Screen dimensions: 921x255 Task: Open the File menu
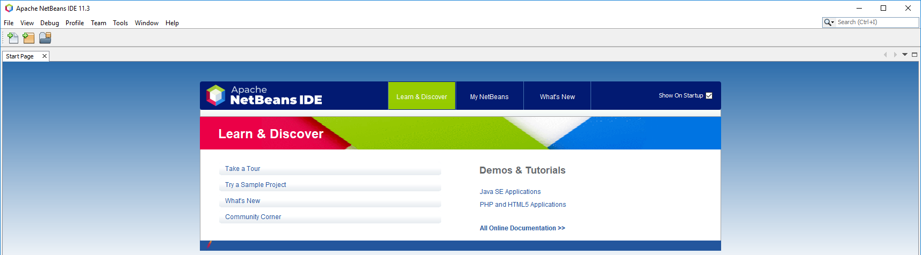point(9,23)
